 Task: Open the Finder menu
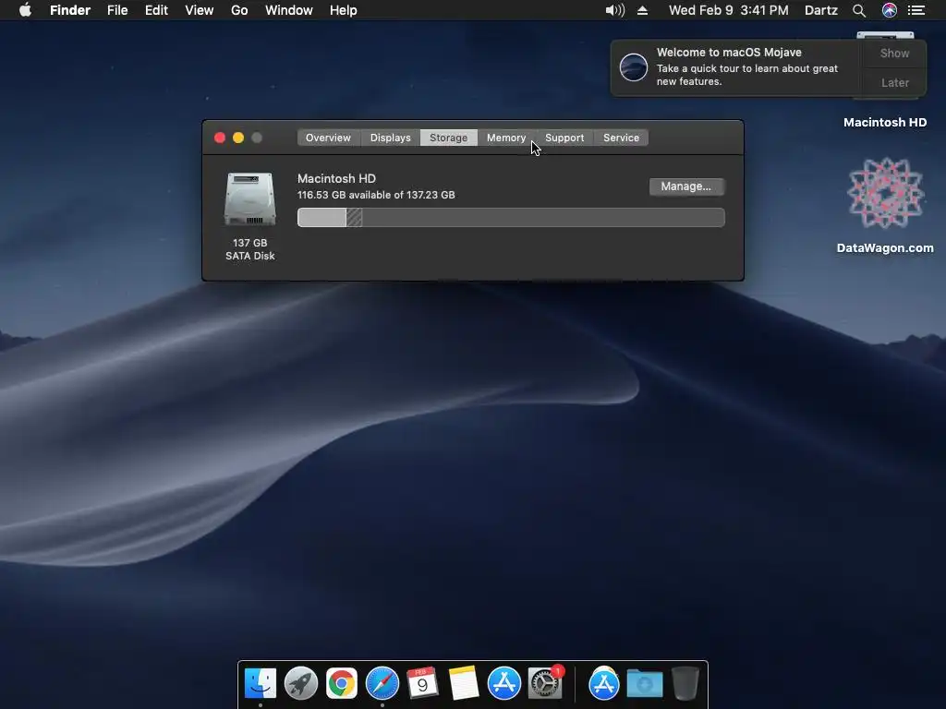coord(70,10)
